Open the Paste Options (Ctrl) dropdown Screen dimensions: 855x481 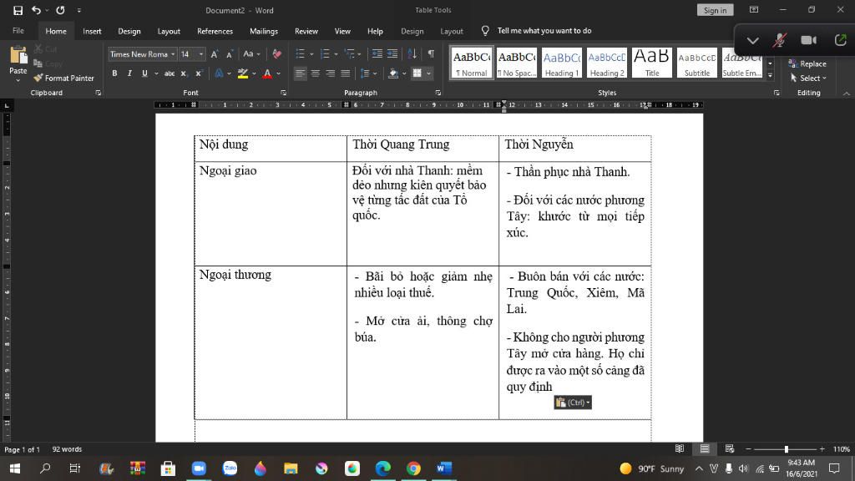click(573, 403)
